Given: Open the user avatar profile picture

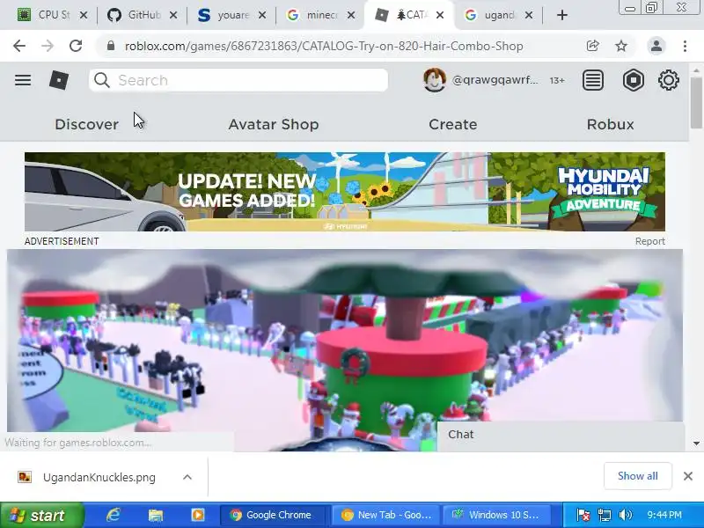Looking at the screenshot, I should point(434,80).
